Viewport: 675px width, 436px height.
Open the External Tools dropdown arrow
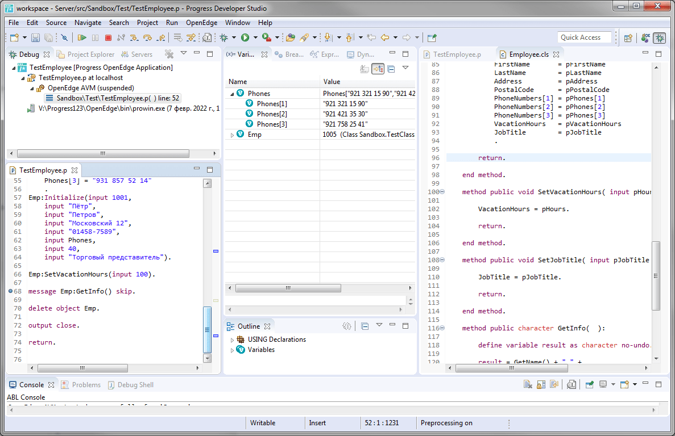[x=277, y=38]
